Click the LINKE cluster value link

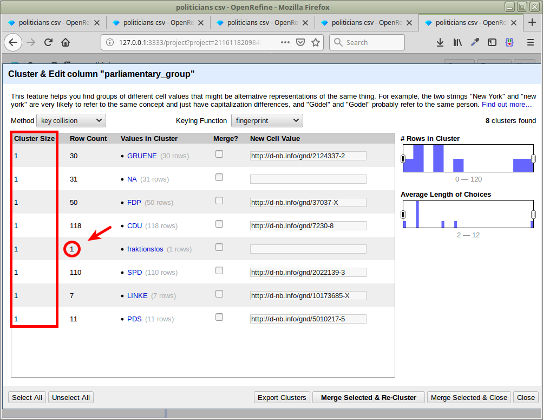coord(138,295)
